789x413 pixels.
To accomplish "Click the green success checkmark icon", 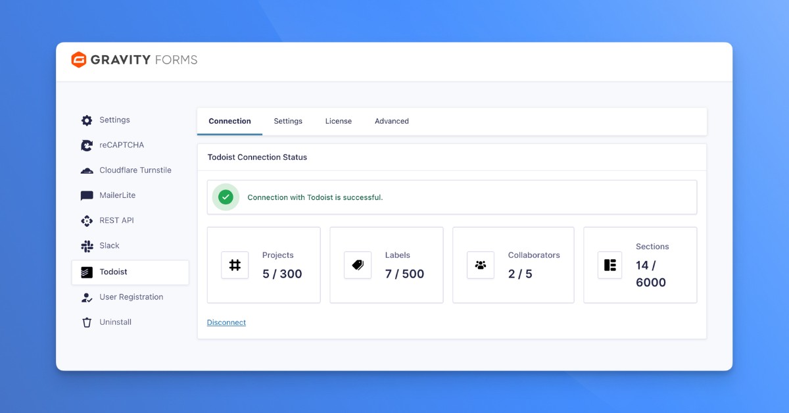I will tap(225, 197).
